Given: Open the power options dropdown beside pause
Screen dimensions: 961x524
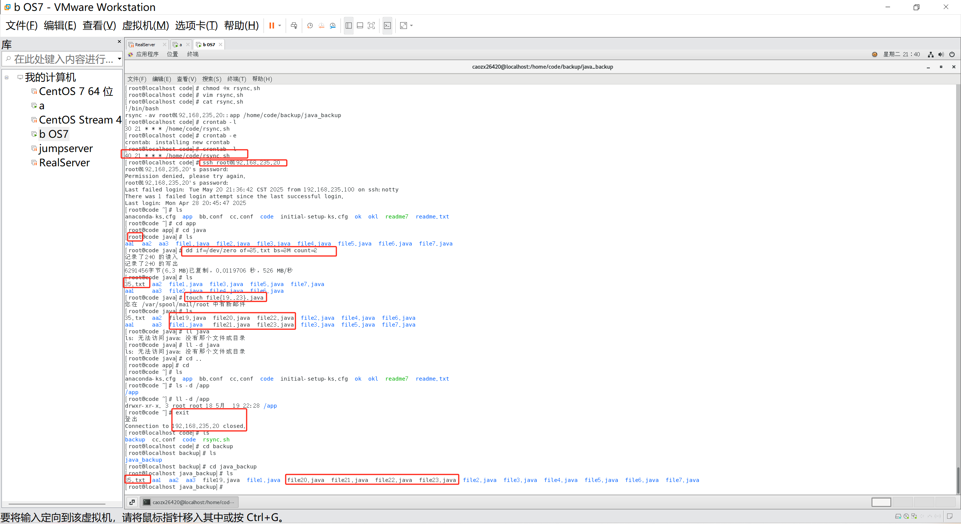Looking at the screenshot, I should click(280, 26).
